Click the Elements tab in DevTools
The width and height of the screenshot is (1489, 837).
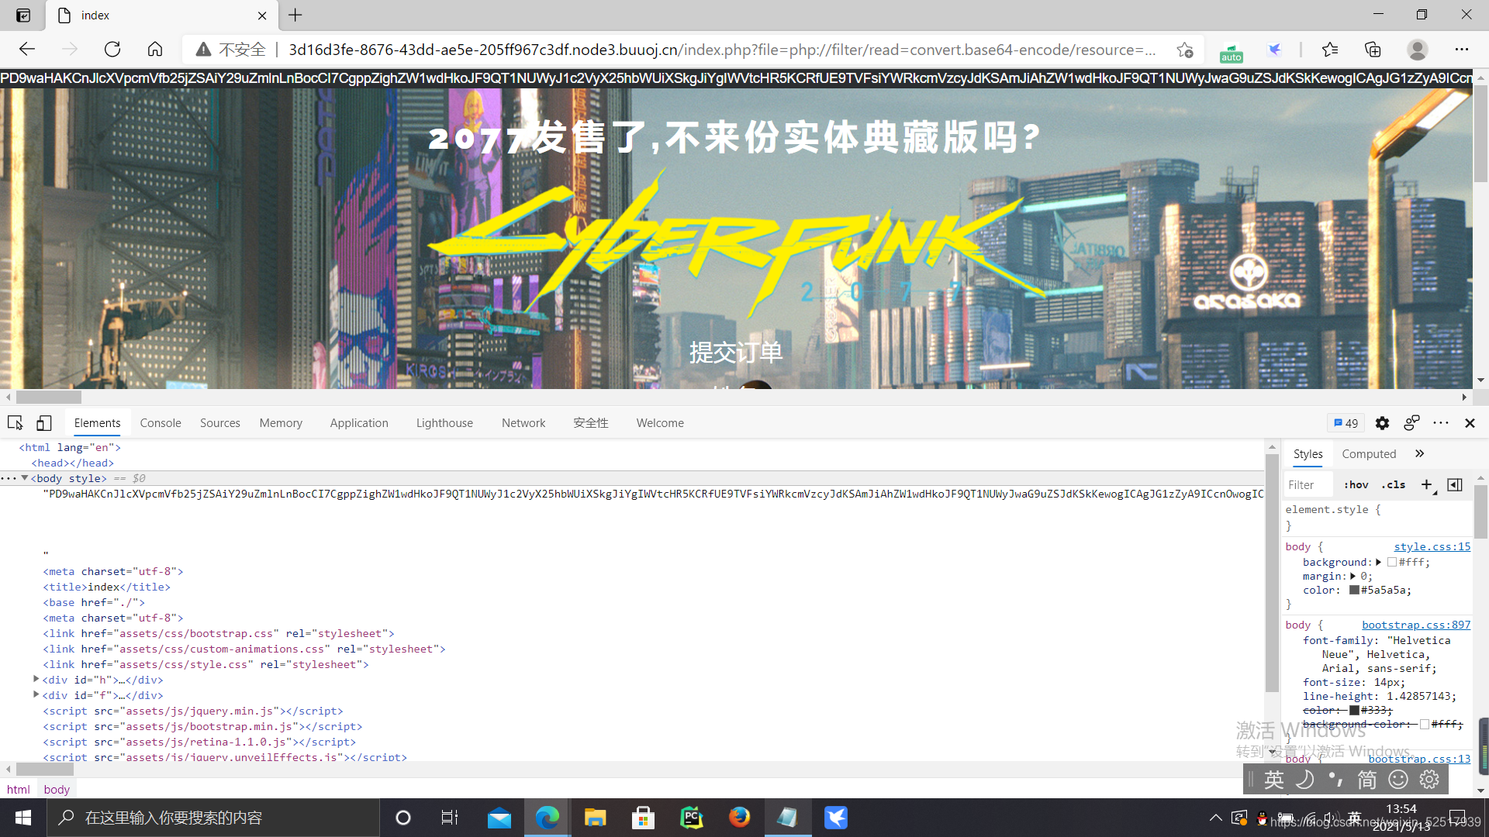coord(96,422)
